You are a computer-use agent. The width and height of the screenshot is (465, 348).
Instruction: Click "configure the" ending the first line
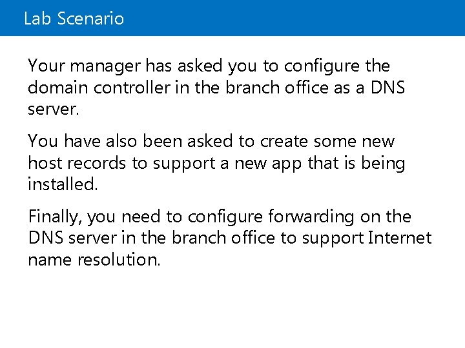click(x=344, y=66)
